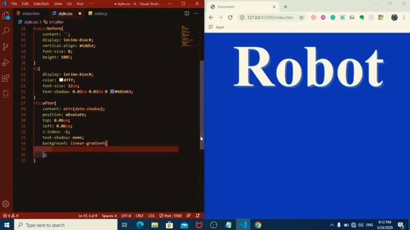
Task: Click the errors and warnings status indicator
Action: 10,216
